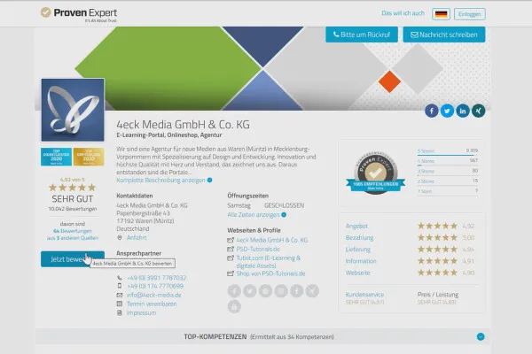The width and height of the screenshot is (532, 354).
Task: Open the German flag language selector
Action: pos(441,14)
